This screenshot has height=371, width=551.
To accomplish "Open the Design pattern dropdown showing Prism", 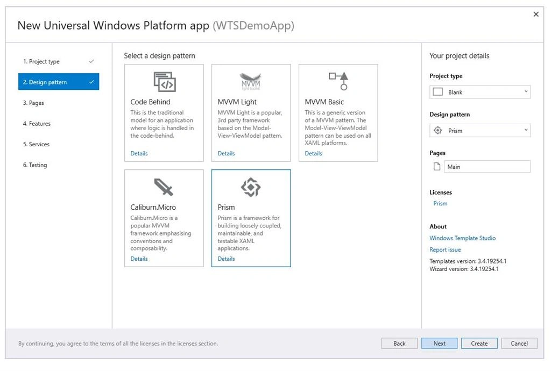I will pyautogui.click(x=480, y=131).
